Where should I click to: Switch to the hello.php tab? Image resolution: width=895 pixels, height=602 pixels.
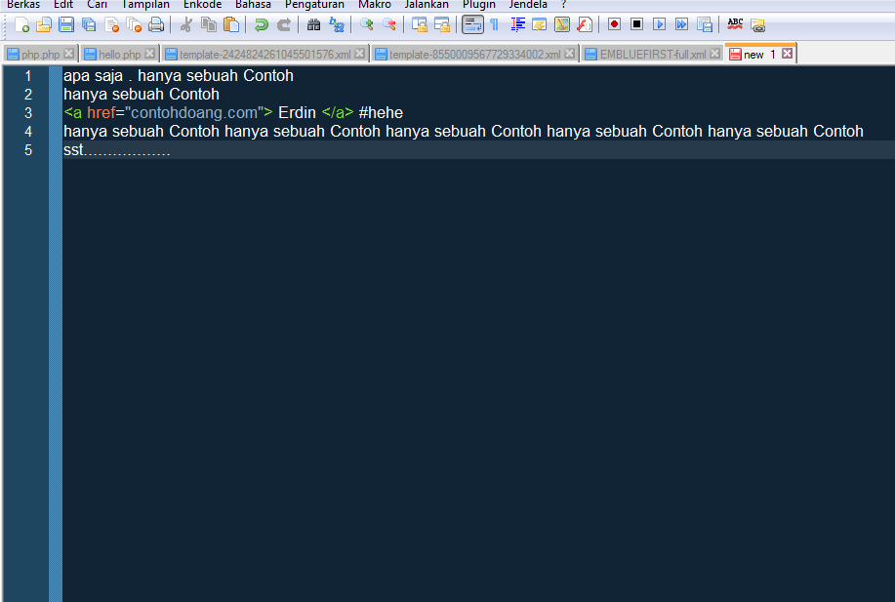(117, 54)
